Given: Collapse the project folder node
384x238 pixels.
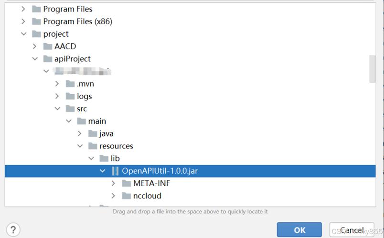Looking at the screenshot, I should 23,34.
